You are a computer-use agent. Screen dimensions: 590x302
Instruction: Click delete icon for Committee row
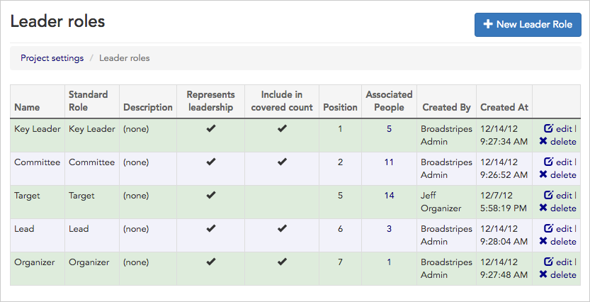pos(543,174)
